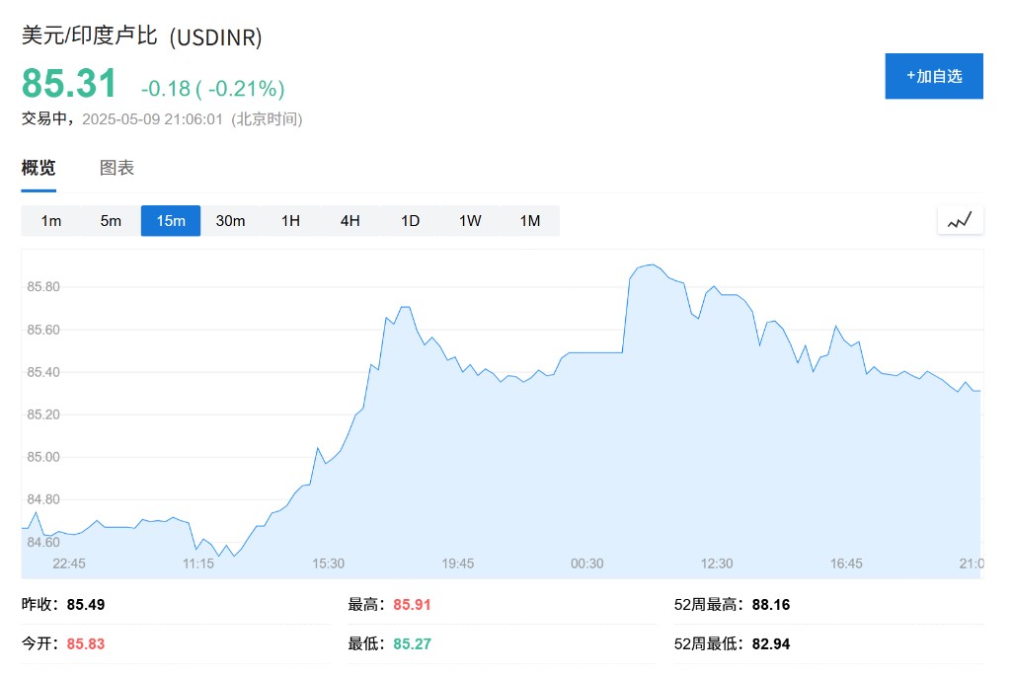Show the 1W interval chart
Image resolution: width=1011 pixels, height=675 pixels.
[x=470, y=221]
